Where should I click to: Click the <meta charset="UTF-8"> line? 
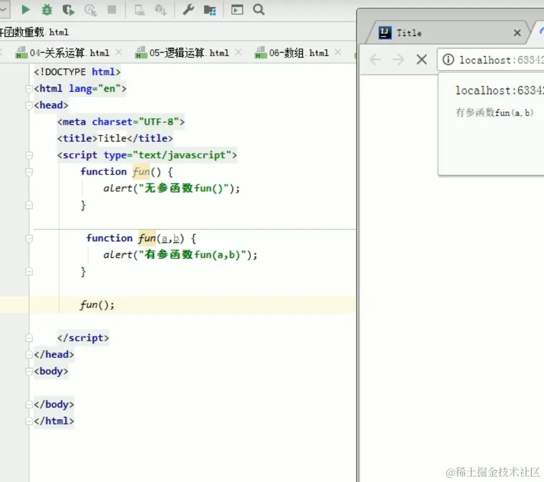[121, 122]
